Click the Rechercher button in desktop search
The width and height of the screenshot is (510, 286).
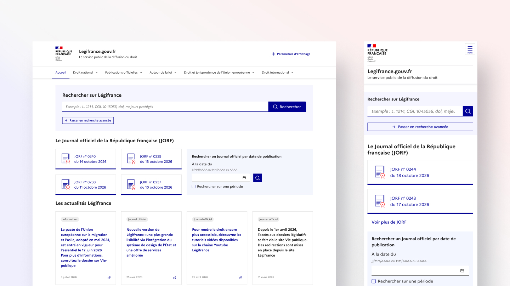click(x=287, y=107)
